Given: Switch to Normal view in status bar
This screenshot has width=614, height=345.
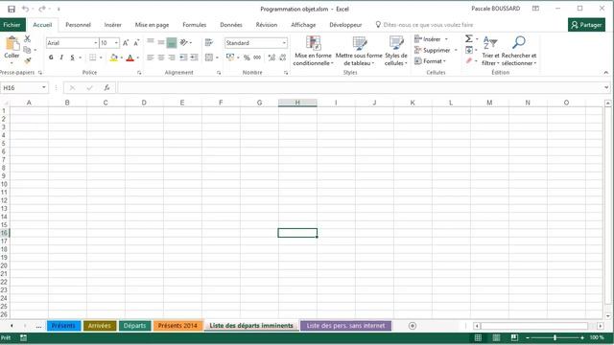Looking at the screenshot, I should (x=478, y=337).
